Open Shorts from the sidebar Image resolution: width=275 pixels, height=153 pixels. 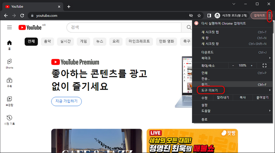9,64
